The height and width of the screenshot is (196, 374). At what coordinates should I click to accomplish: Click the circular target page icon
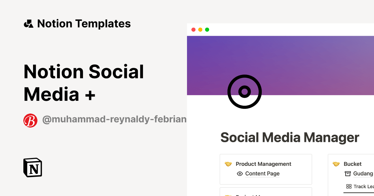[x=244, y=91]
